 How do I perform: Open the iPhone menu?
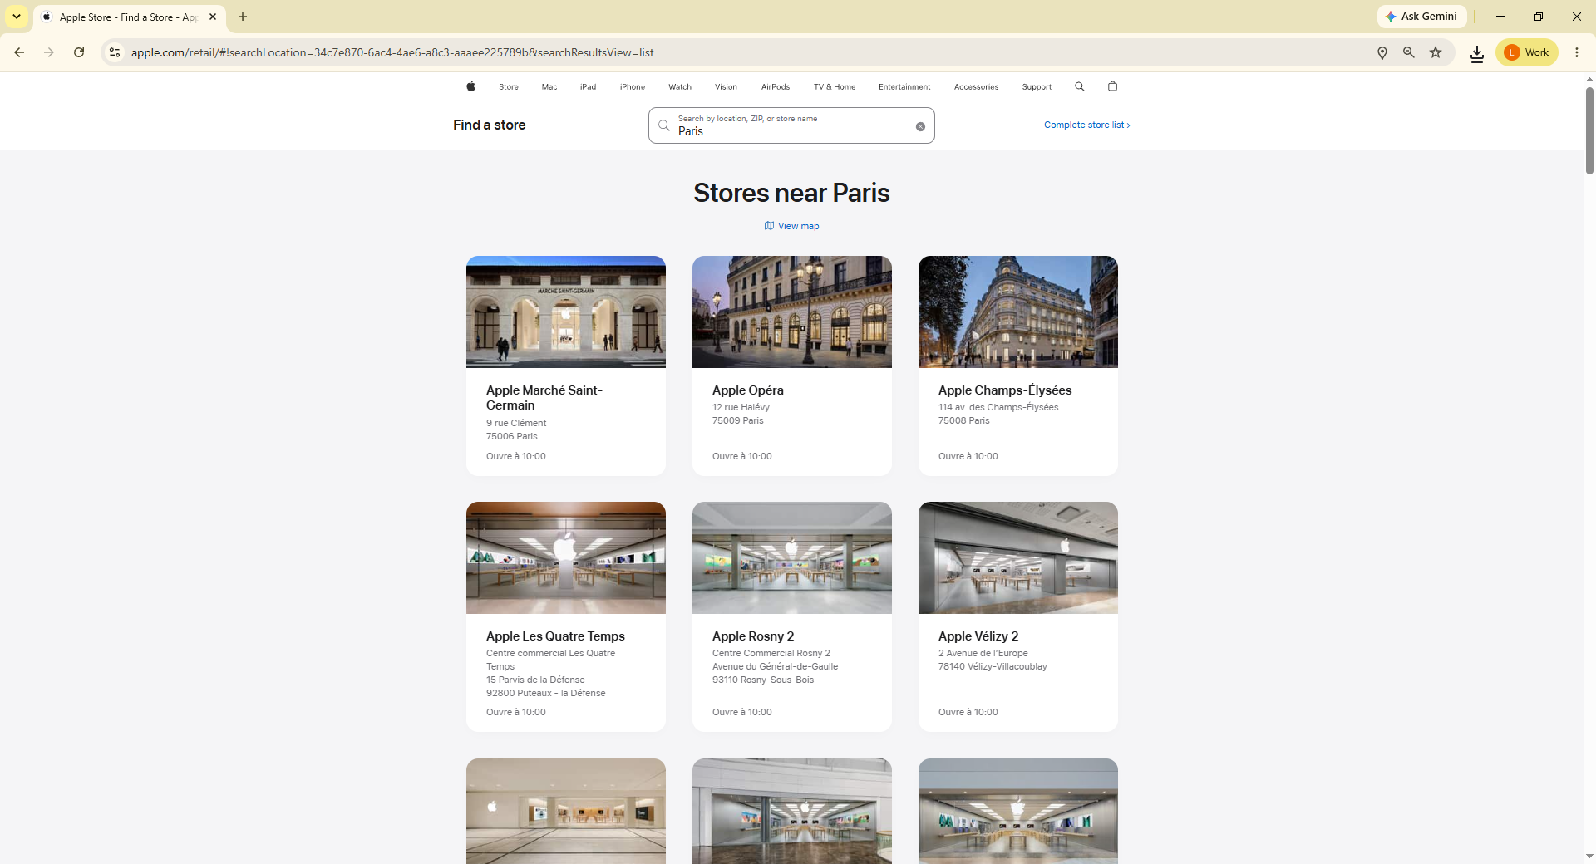point(633,87)
